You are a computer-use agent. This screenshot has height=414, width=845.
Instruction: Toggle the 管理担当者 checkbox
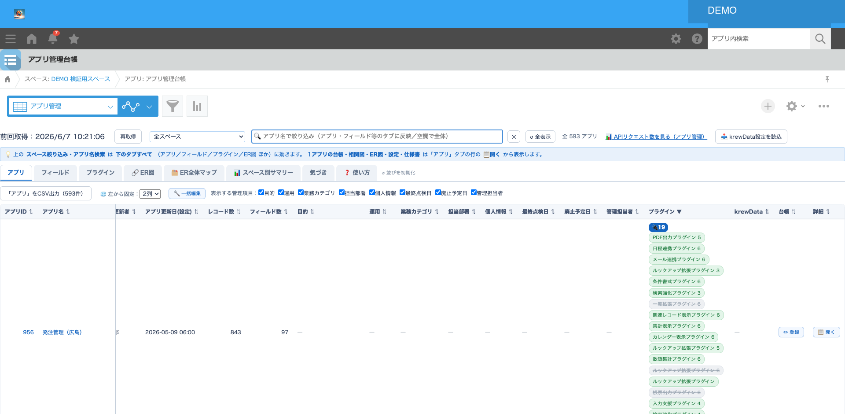474,192
